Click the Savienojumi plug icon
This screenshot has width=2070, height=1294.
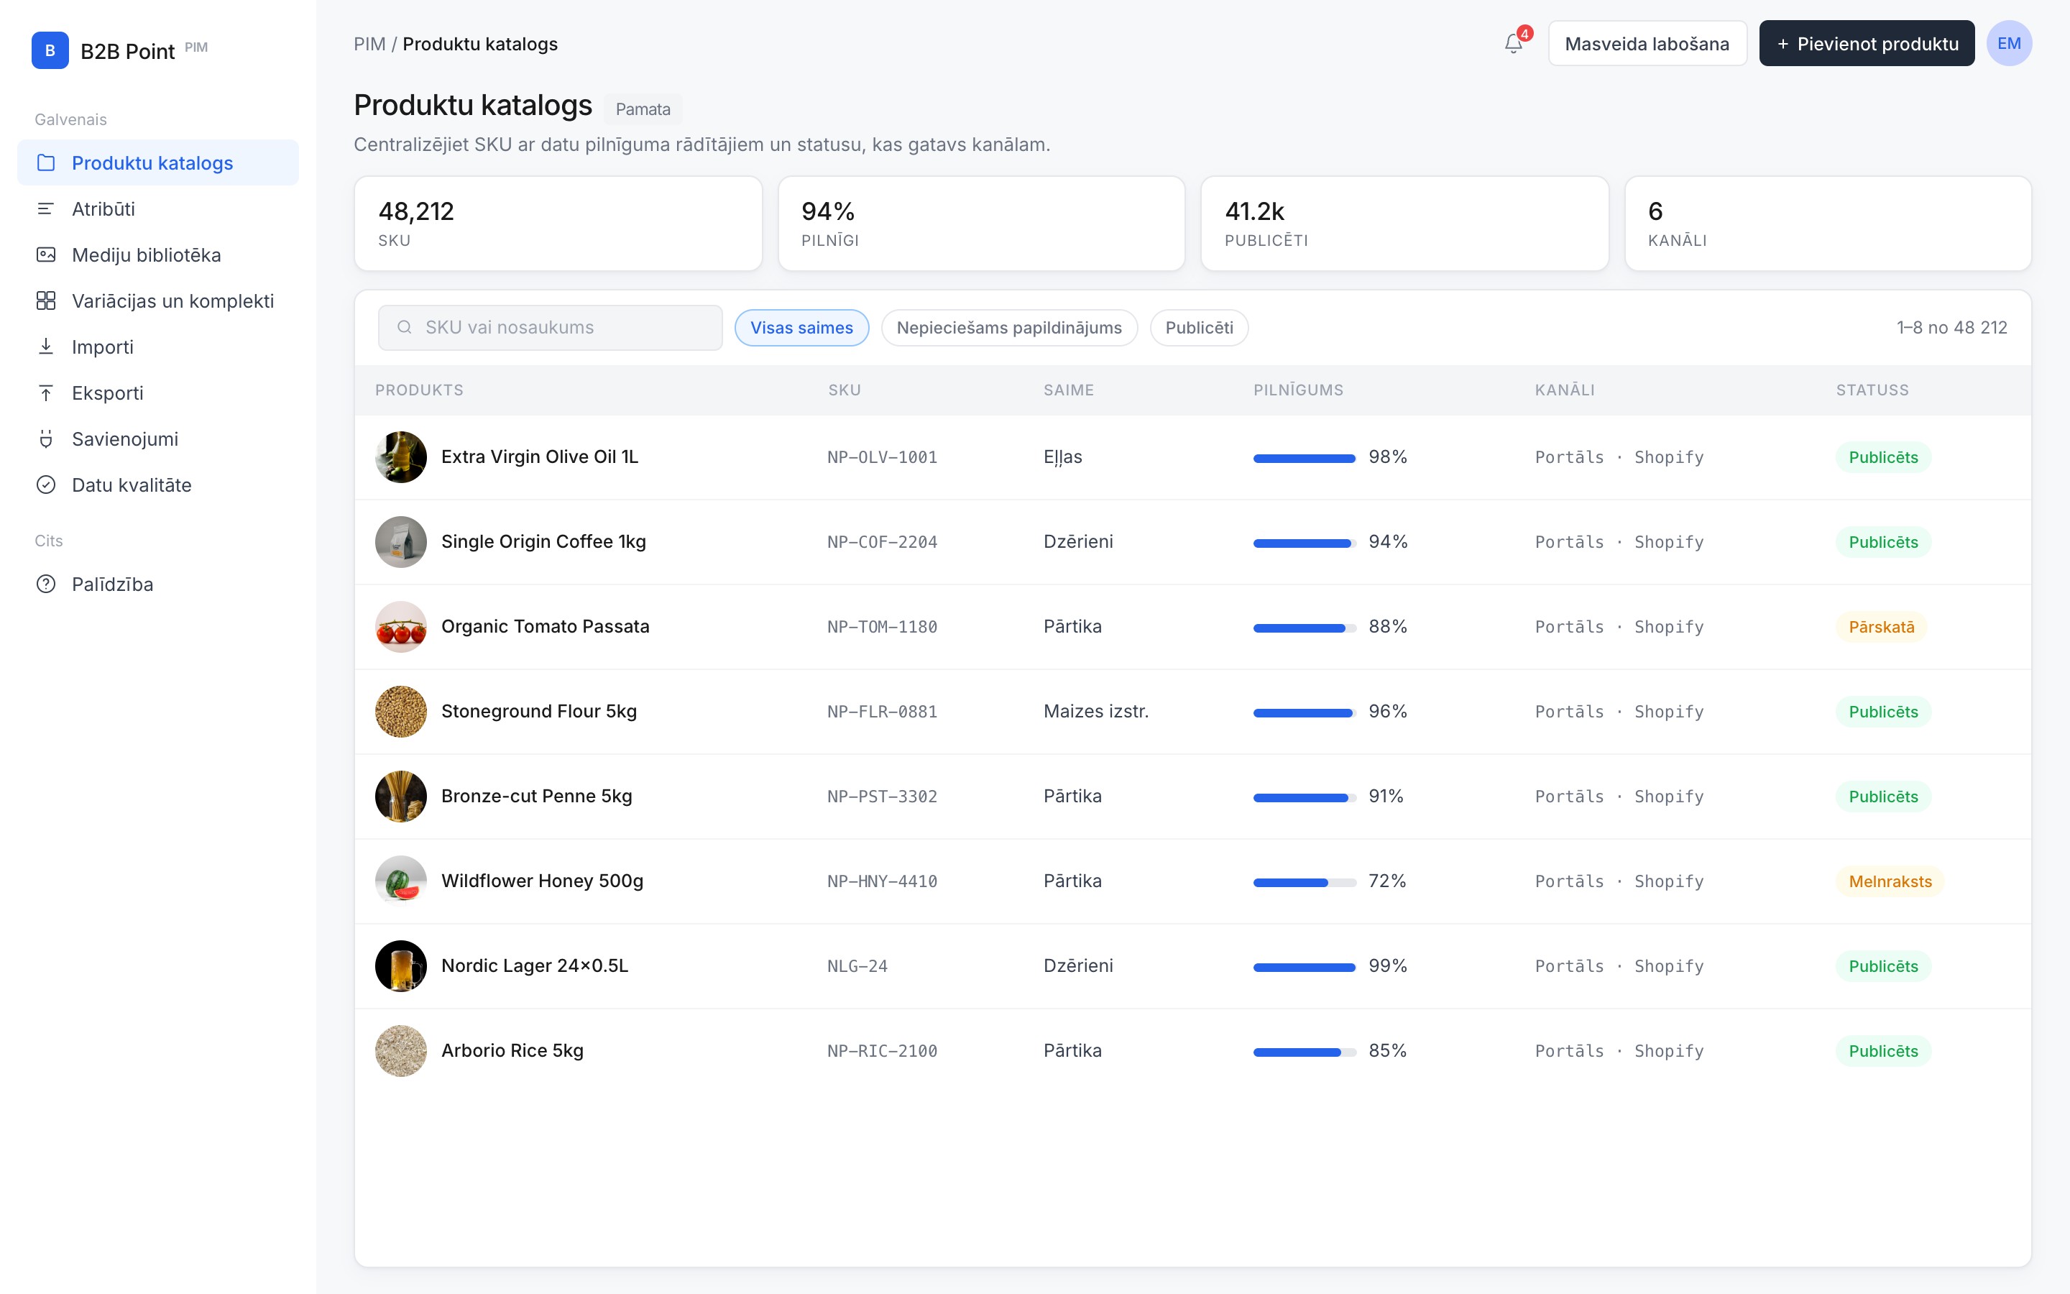(46, 439)
